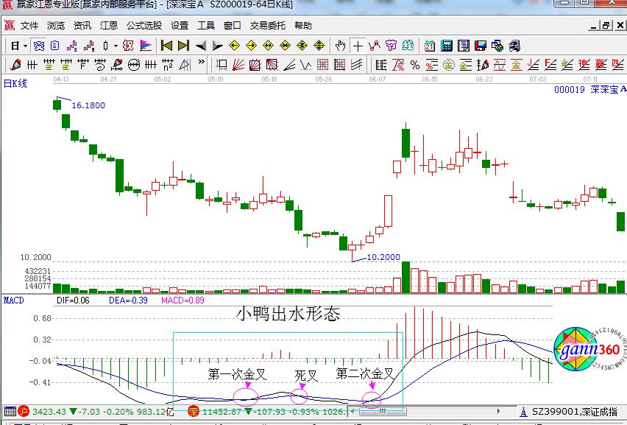Click the bottom horizontal scrollbar thumb
The image size is (627, 425).
[x=383, y=412]
